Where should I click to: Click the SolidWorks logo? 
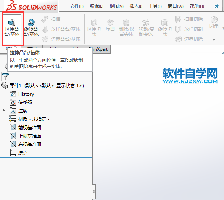31,6
